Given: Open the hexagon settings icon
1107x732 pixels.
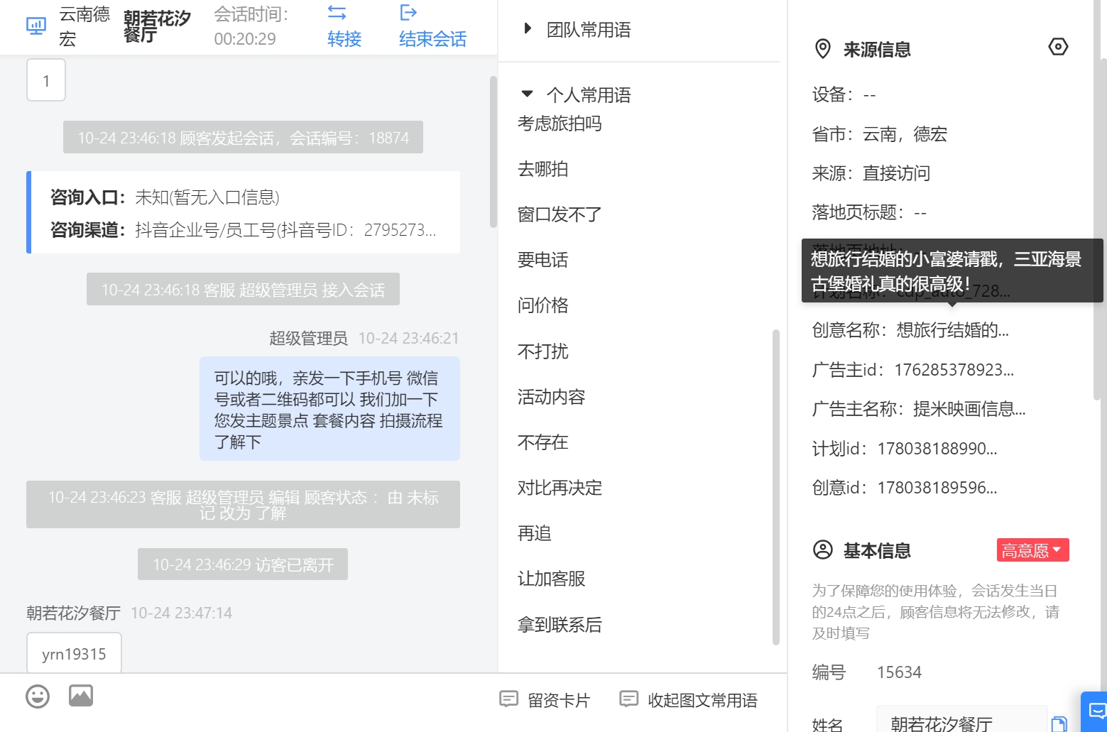Looking at the screenshot, I should [x=1058, y=47].
